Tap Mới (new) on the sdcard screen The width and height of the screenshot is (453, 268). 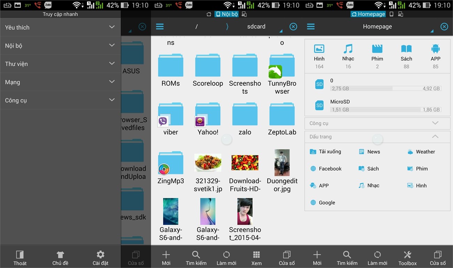pos(166,258)
